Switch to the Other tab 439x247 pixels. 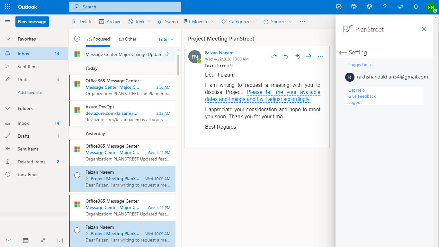(x=128, y=39)
